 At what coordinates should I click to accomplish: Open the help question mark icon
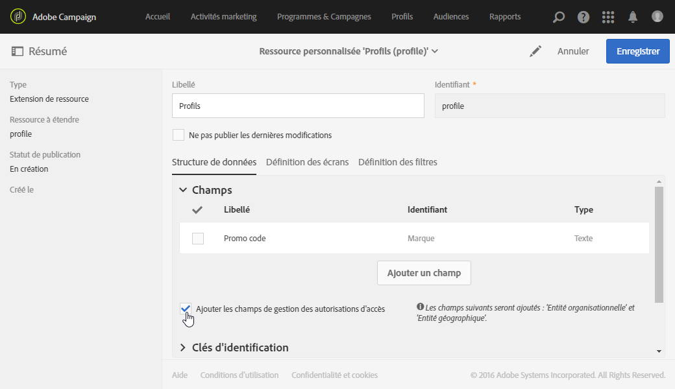(x=583, y=17)
